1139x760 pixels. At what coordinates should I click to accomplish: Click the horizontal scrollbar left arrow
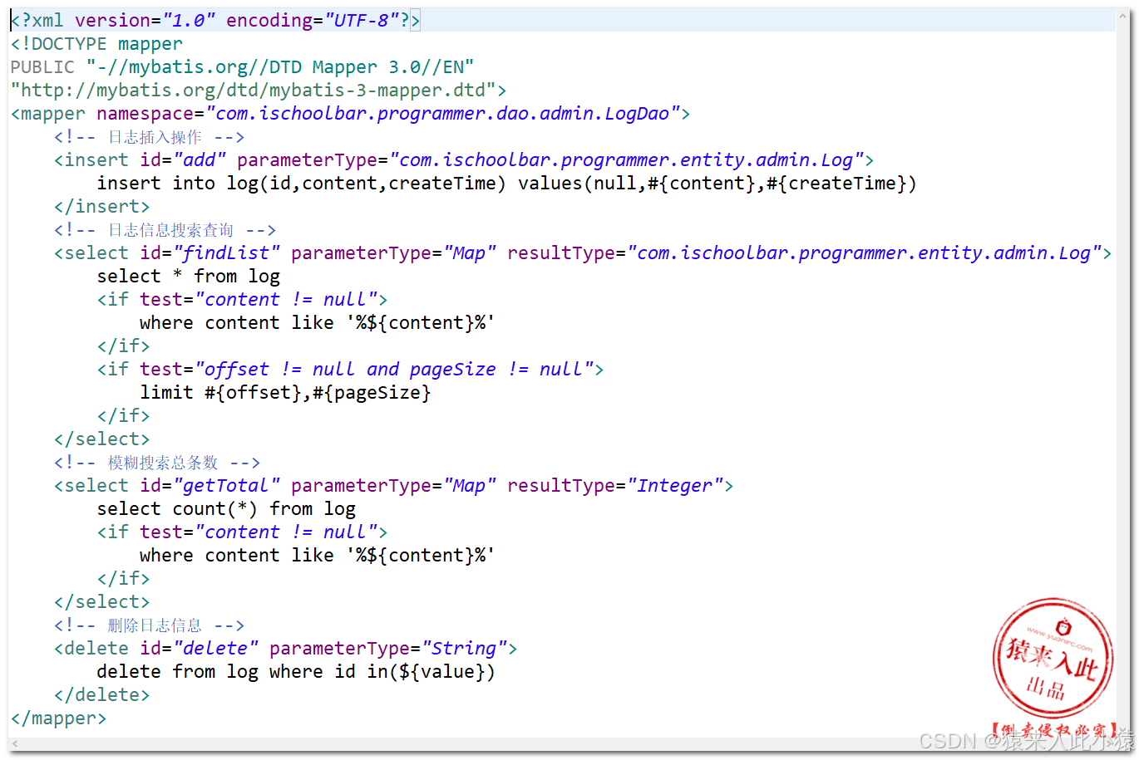click(14, 744)
